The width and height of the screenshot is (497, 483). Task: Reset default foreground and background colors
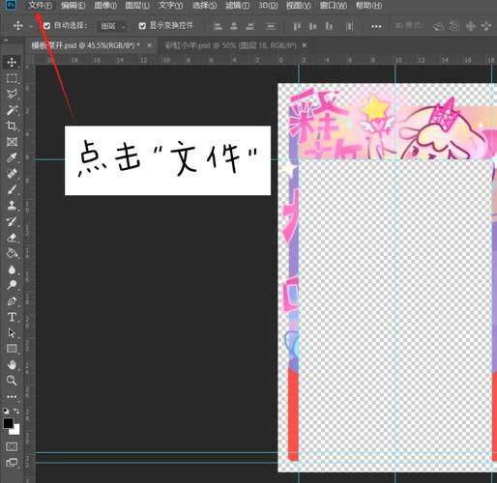point(6,411)
